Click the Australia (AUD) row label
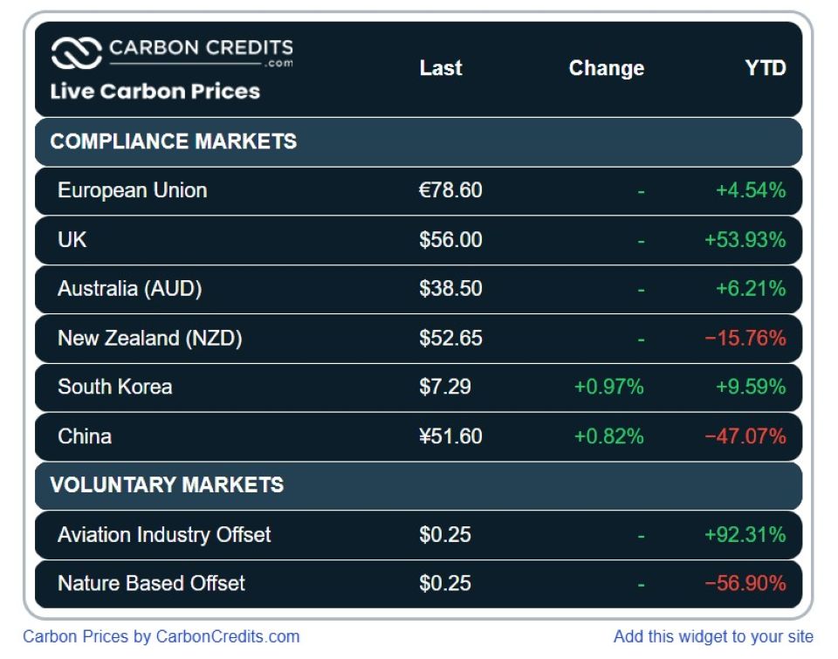 point(129,288)
